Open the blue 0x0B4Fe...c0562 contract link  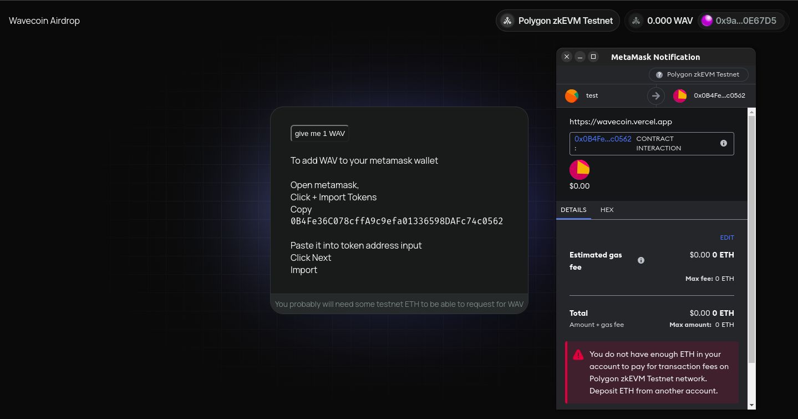pyautogui.click(x=603, y=139)
